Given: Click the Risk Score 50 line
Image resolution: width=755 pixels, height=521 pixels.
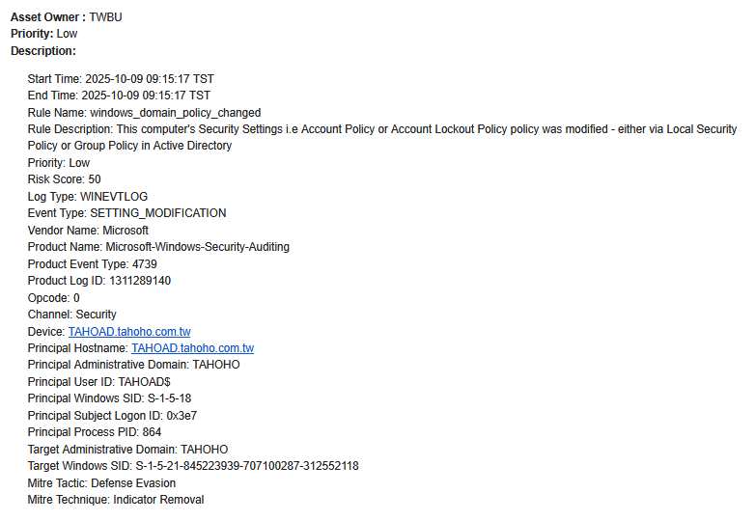Looking at the screenshot, I should [64, 179].
